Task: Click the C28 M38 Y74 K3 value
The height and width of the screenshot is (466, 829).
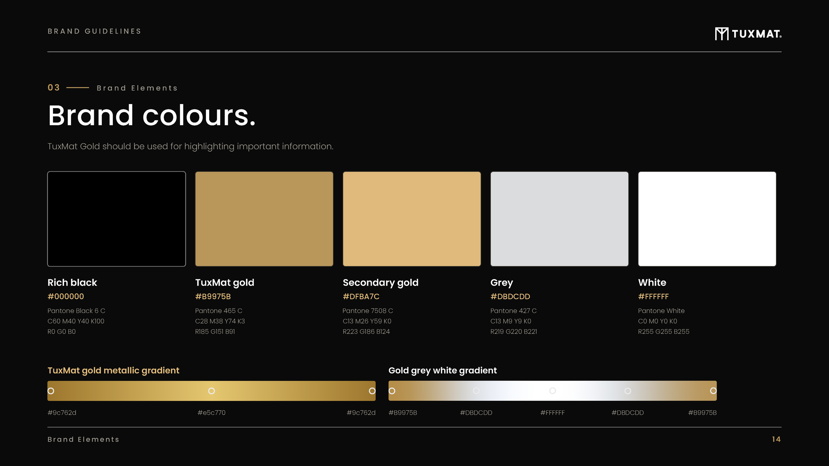Action: point(220,321)
